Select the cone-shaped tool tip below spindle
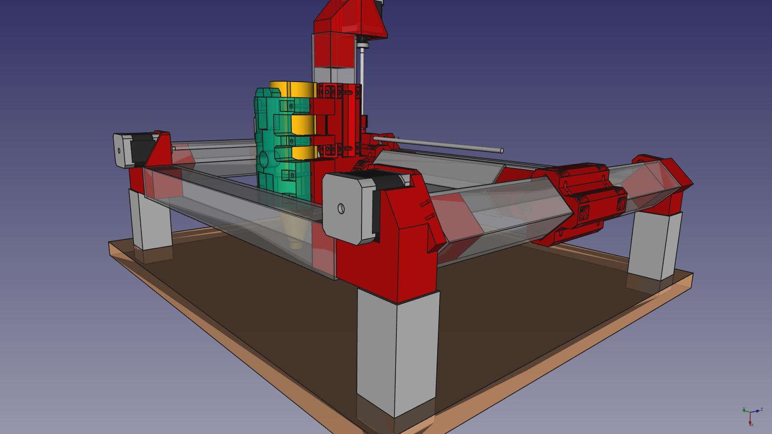This screenshot has width=772, height=434. [x=295, y=231]
